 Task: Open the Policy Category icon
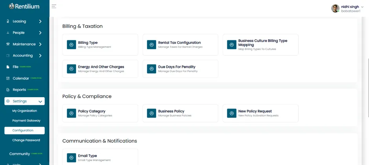(71, 113)
